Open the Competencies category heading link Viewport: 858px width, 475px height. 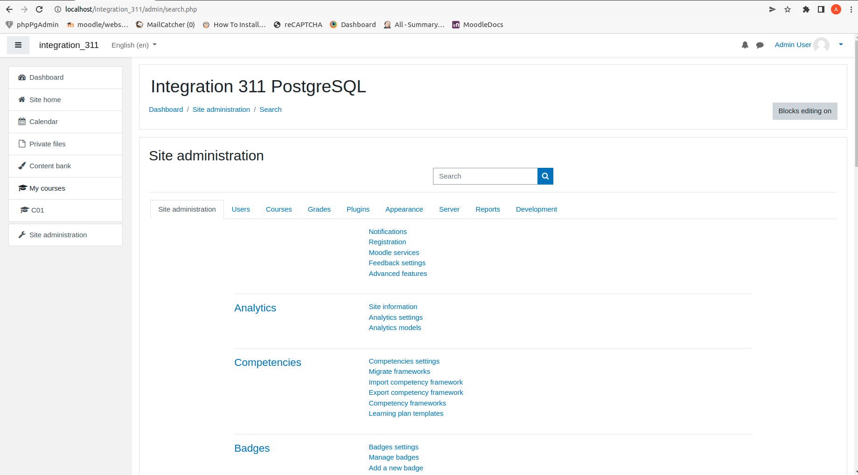268,363
